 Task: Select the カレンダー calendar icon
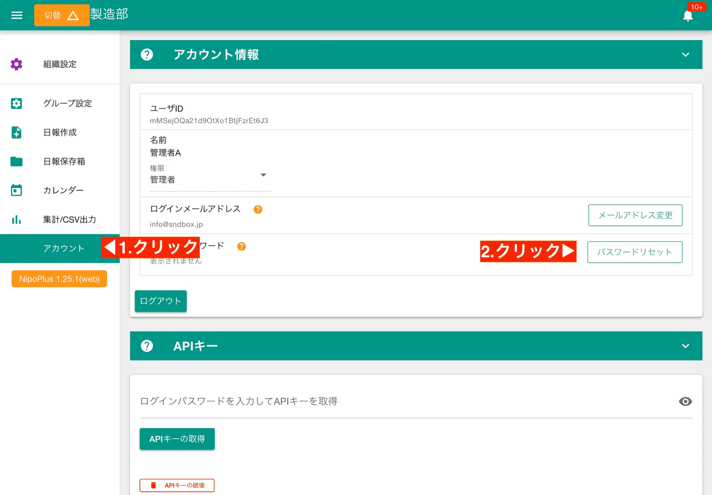[16, 190]
